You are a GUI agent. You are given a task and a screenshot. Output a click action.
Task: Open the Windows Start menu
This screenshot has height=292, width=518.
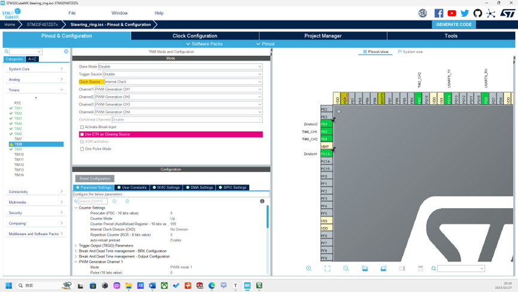click(x=9, y=285)
